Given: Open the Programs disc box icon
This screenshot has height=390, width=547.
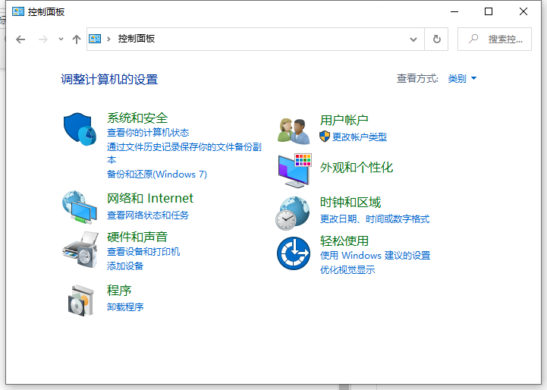Looking at the screenshot, I should [x=80, y=300].
